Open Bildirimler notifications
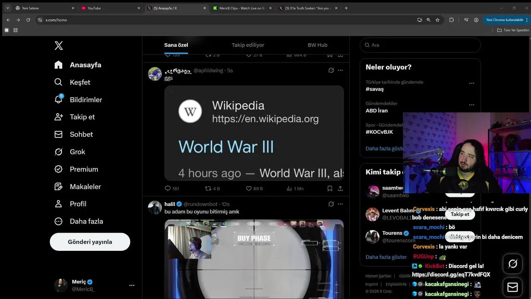The width and height of the screenshot is (531, 299). 78,100
